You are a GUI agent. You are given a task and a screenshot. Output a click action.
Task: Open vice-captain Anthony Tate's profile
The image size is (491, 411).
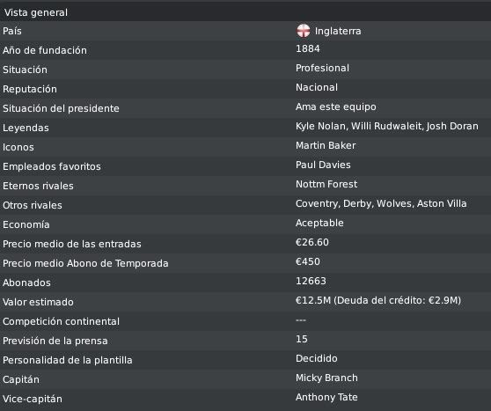pos(326,397)
